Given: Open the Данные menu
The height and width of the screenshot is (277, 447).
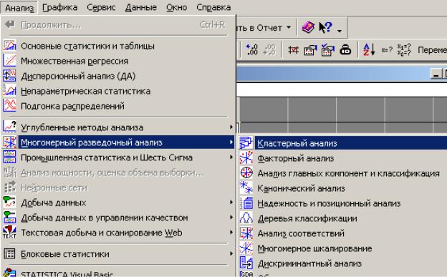Looking at the screenshot, I should (x=141, y=7).
